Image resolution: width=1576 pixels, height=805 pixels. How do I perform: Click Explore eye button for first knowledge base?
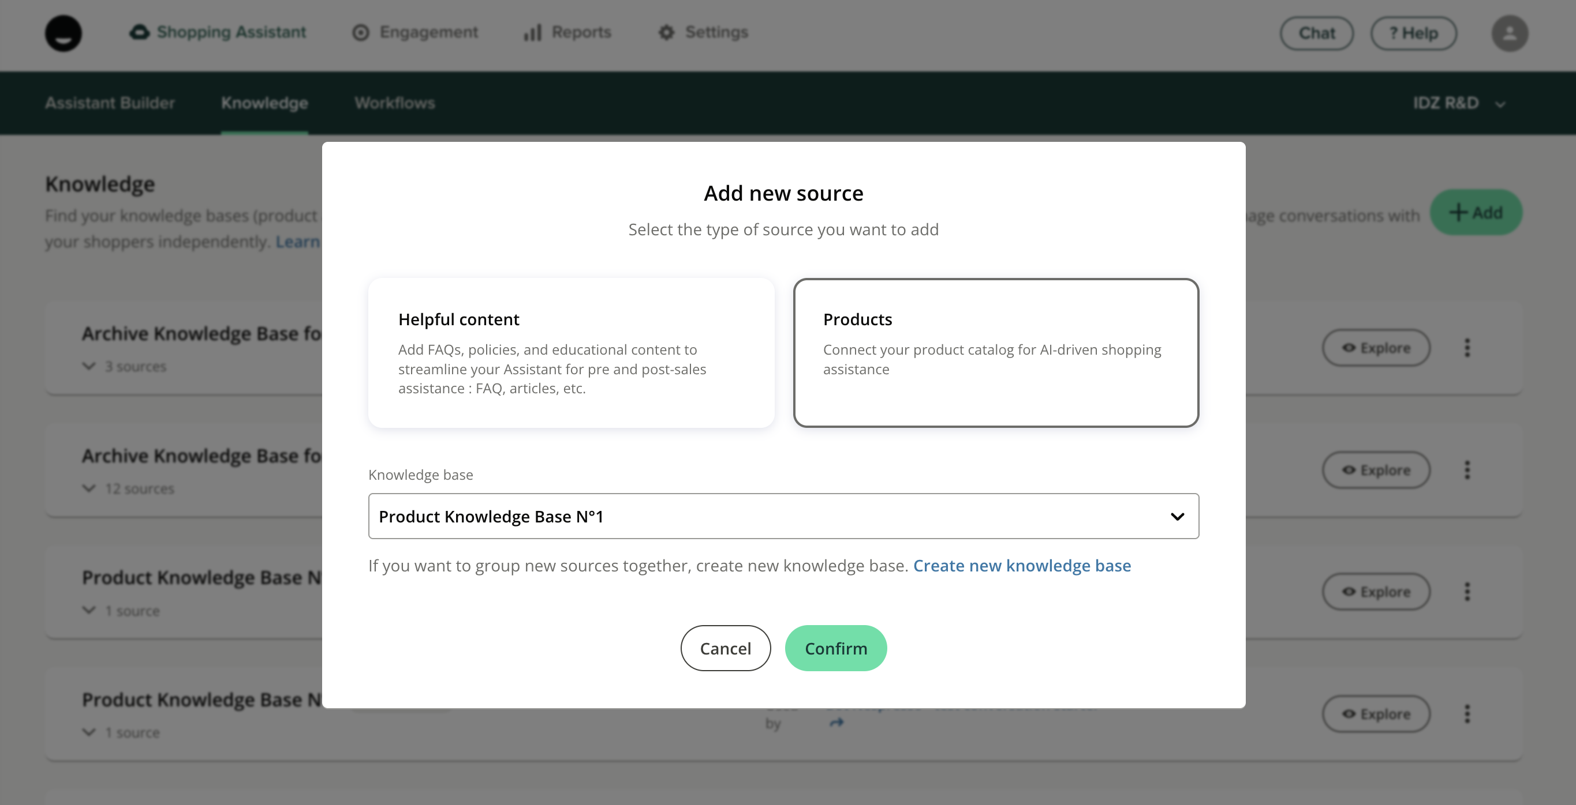click(1376, 348)
